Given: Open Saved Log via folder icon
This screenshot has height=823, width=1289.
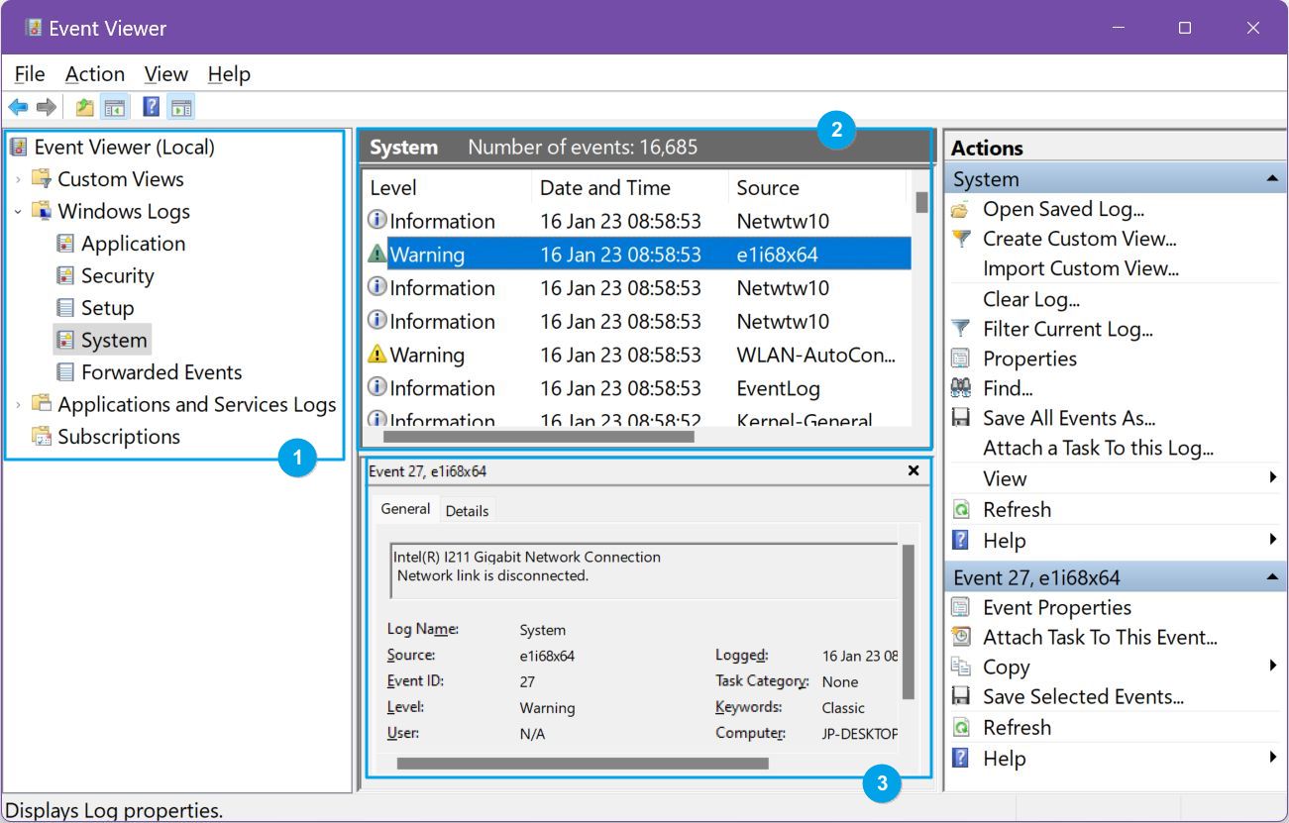Looking at the screenshot, I should click(x=960, y=208).
